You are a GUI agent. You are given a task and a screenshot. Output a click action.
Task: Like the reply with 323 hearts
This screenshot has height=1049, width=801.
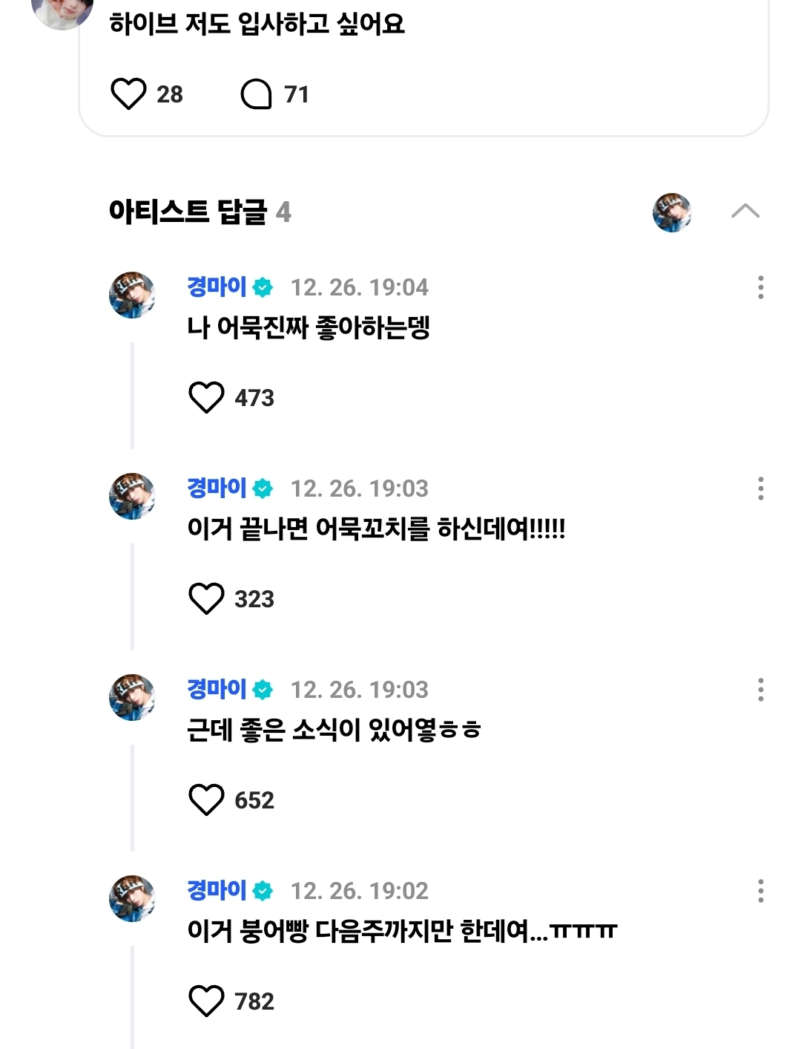[206, 598]
